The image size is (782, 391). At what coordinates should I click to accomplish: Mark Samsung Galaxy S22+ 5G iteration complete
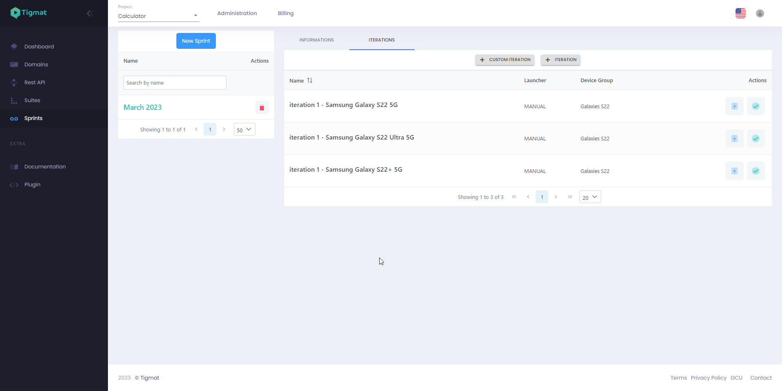point(756,171)
